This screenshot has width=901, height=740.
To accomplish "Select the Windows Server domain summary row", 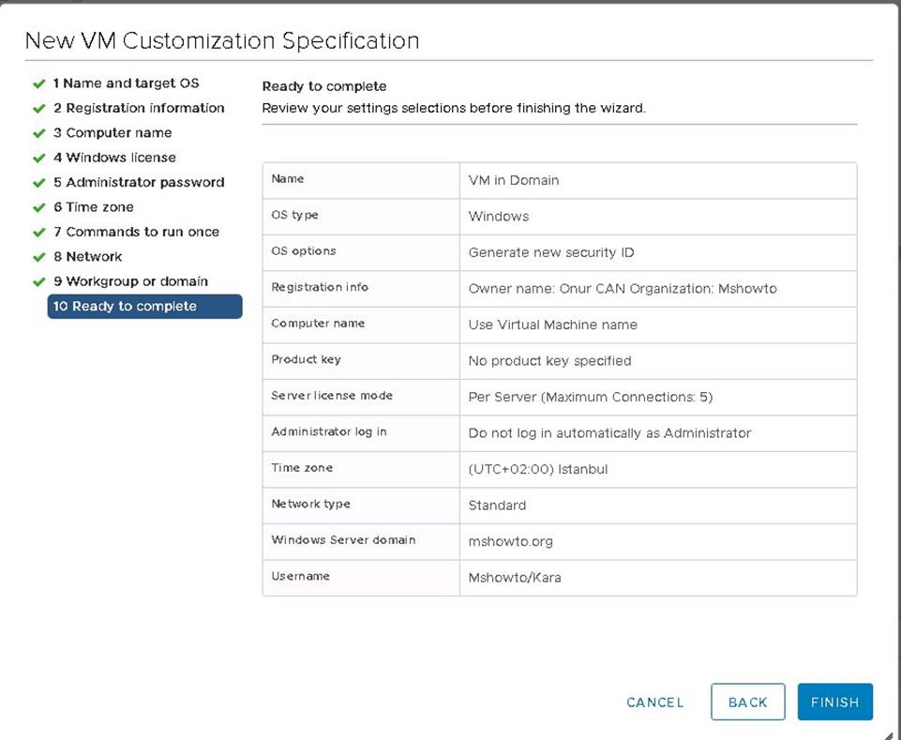I will 560,541.
